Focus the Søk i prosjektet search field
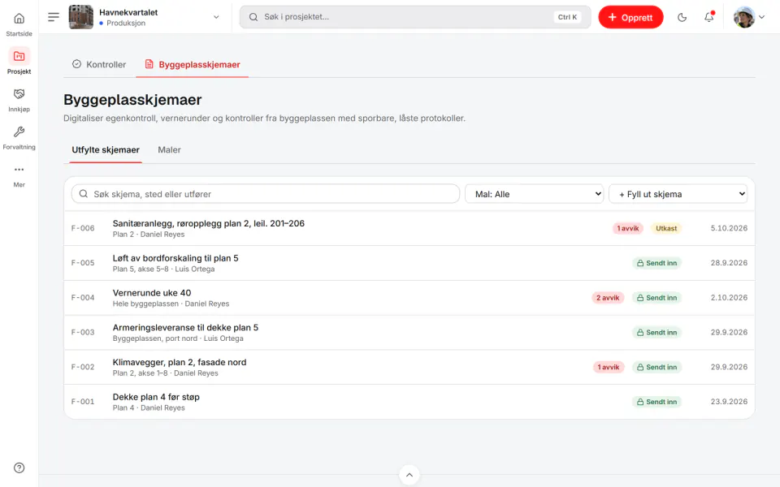This screenshot has height=487, width=780. (415, 17)
